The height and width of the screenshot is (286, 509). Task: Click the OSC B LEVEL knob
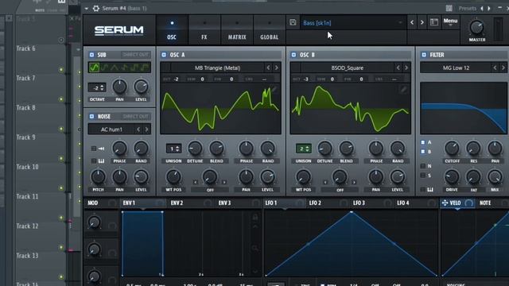coord(398,176)
